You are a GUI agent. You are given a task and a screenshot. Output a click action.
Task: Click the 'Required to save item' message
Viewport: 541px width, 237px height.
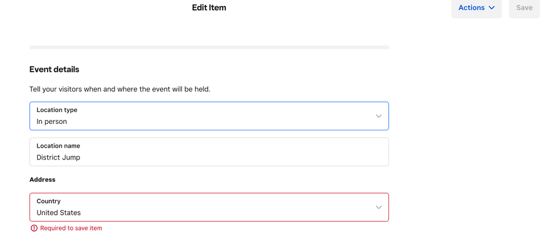pos(71,228)
